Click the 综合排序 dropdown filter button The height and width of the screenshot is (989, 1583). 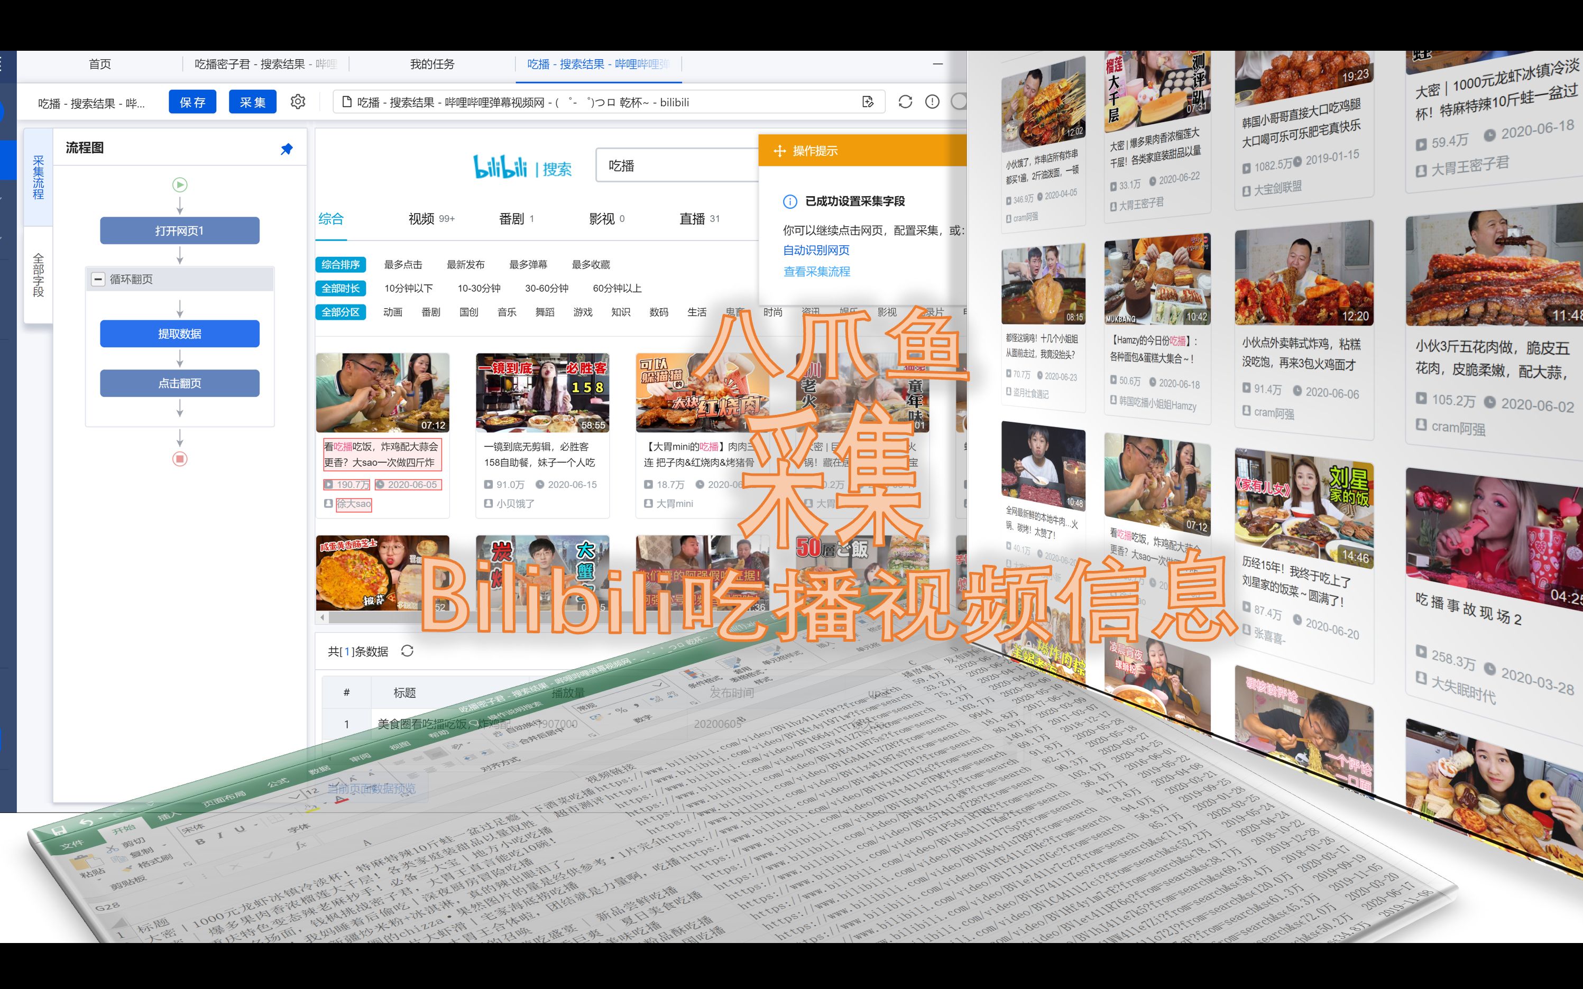(339, 264)
